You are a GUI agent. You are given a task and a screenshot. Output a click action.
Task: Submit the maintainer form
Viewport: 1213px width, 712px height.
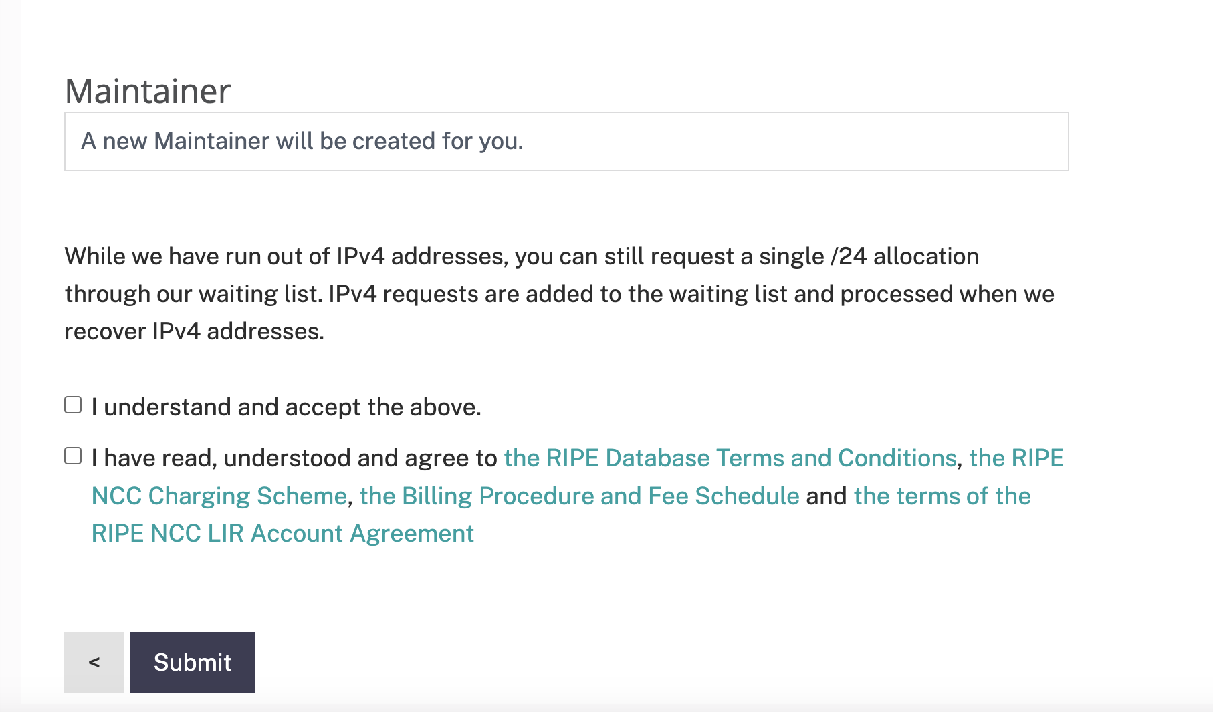tap(192, 662)
